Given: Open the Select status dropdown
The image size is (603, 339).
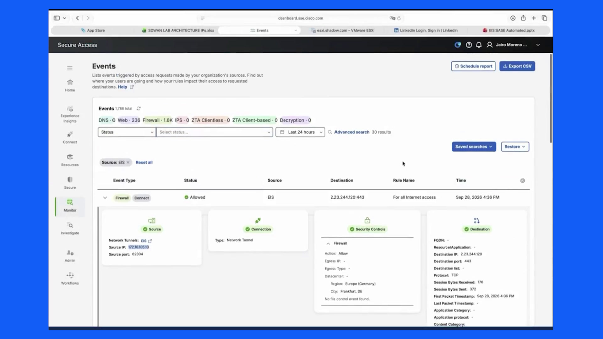Looking at the screenshot, I should coord(215,132).
